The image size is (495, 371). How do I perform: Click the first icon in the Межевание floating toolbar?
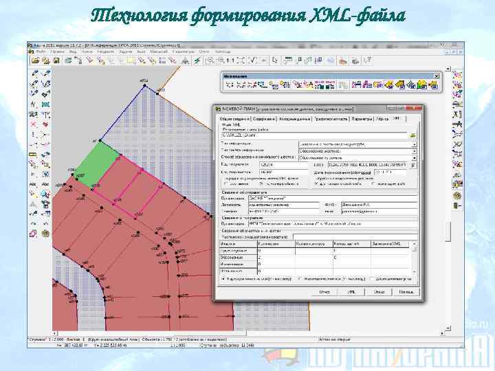tap(230, 85)
